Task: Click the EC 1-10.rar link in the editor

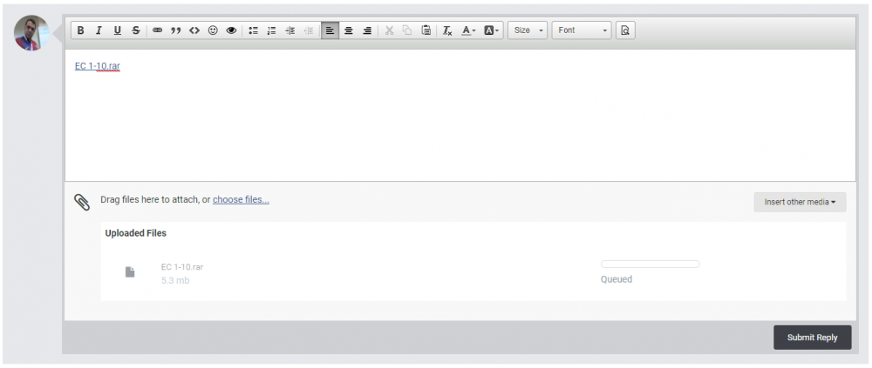Action: point(98,66)
